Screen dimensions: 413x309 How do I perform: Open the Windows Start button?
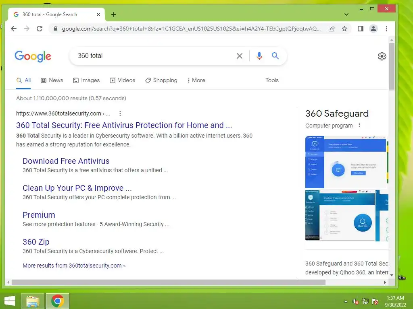[x=10, y=301]
